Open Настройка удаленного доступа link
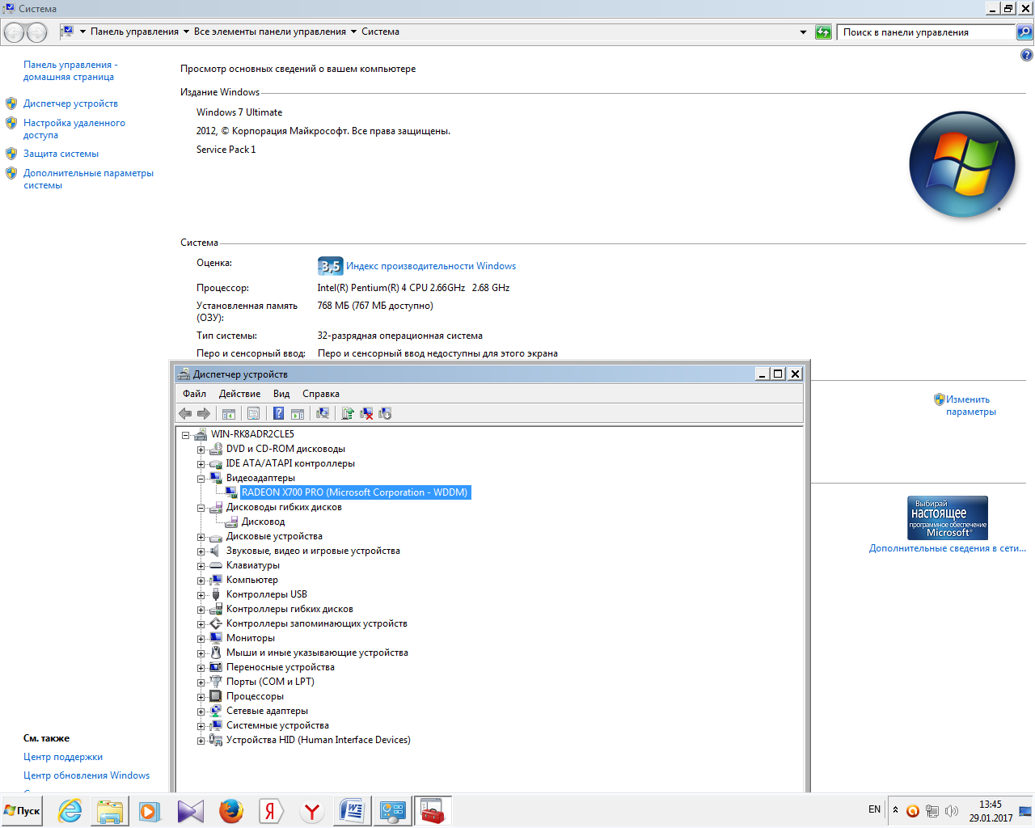 [74, 129]
